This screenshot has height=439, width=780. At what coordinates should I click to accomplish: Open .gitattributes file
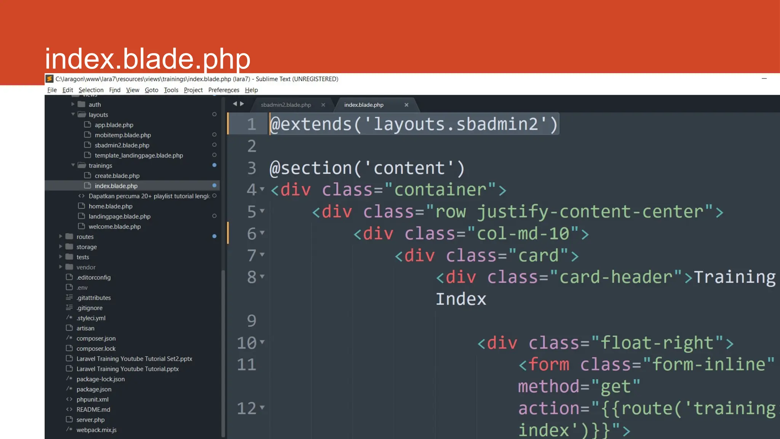click(94, 298)
